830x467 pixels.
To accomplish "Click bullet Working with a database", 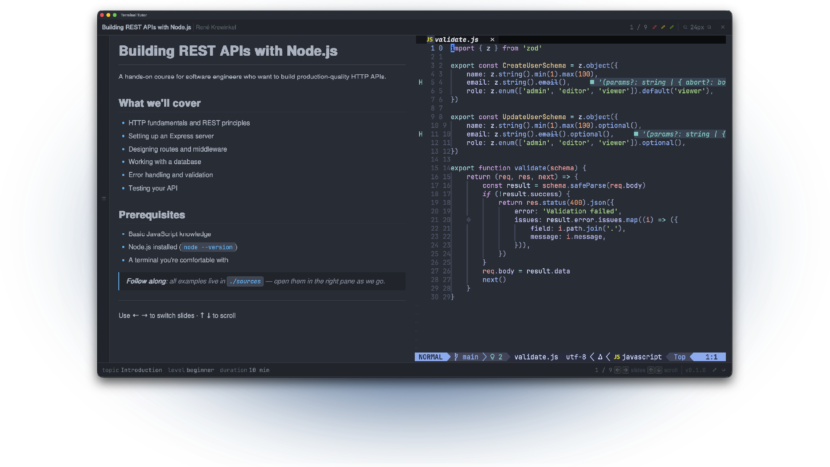I will [165, 162].
